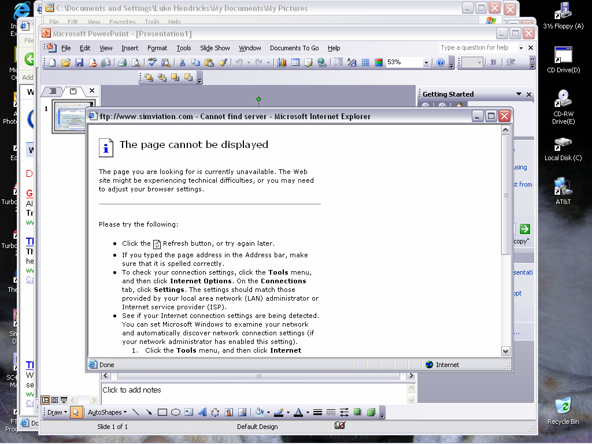Open Recycle Bin desktop icon
The image size is (592, 444).
[563, 410]
